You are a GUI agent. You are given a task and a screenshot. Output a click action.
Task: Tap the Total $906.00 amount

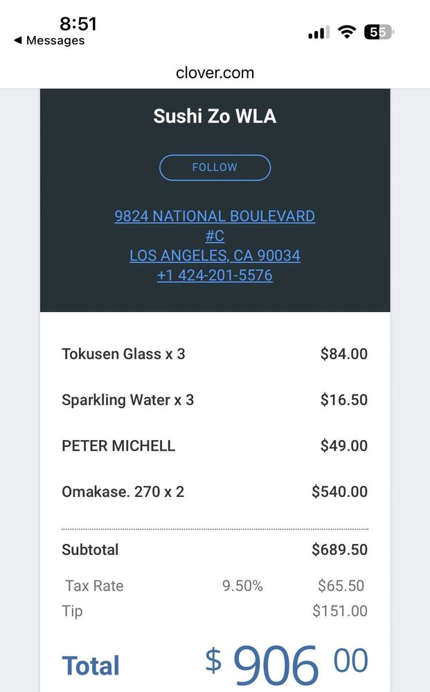point(286,663)
